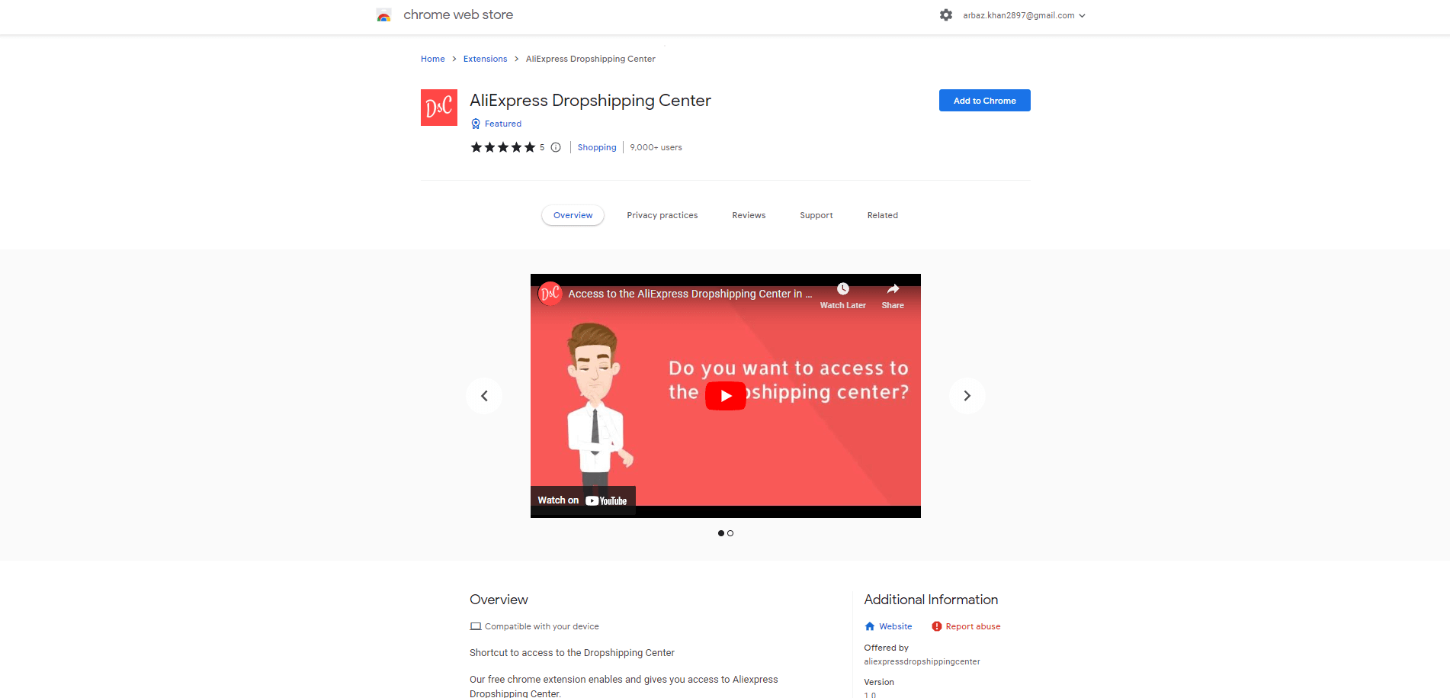Click the '9,000+ users' text

pyautogui.click(x=656, y=147)
